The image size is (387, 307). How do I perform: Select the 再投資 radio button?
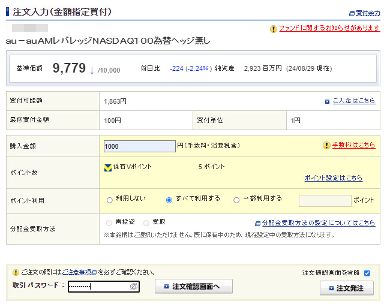coord(109,222)
